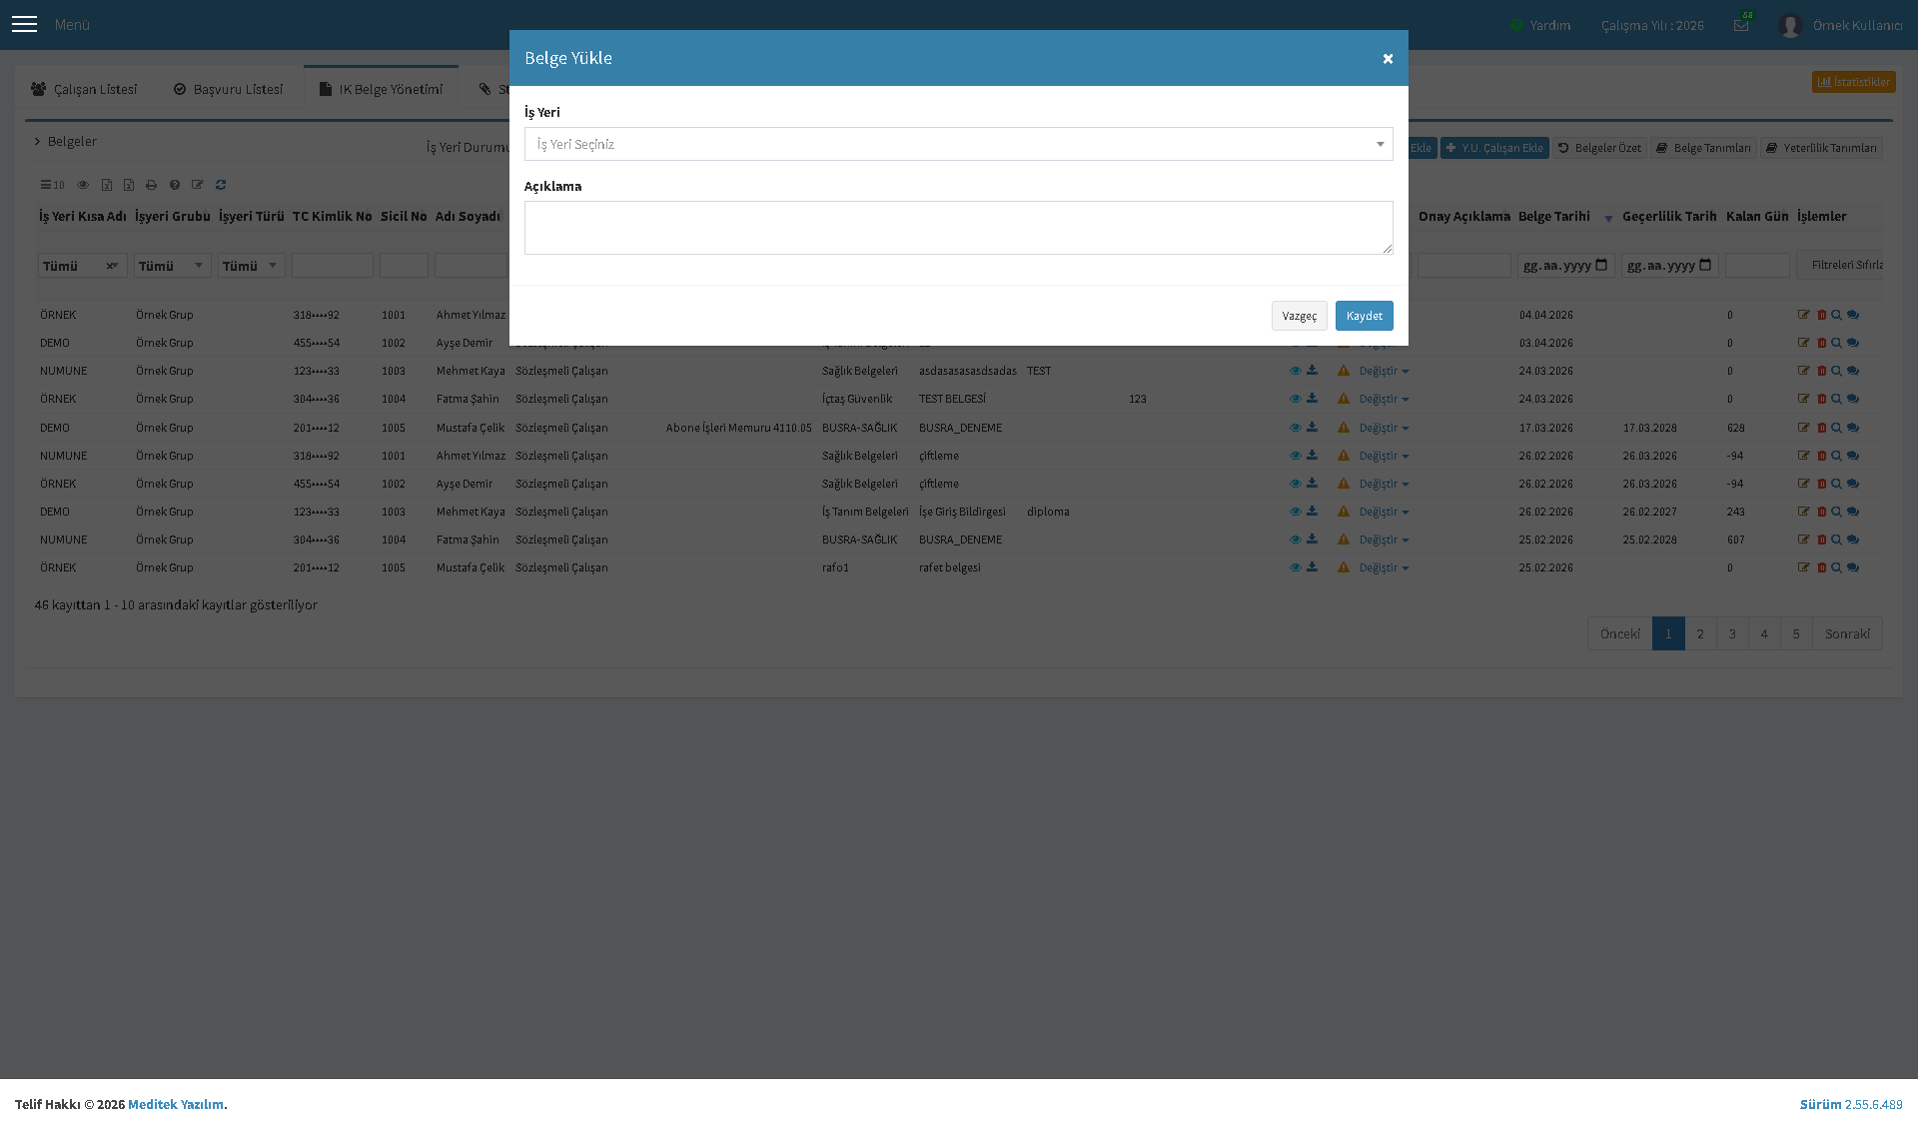Edit record in diploma row

point(1803,512)
